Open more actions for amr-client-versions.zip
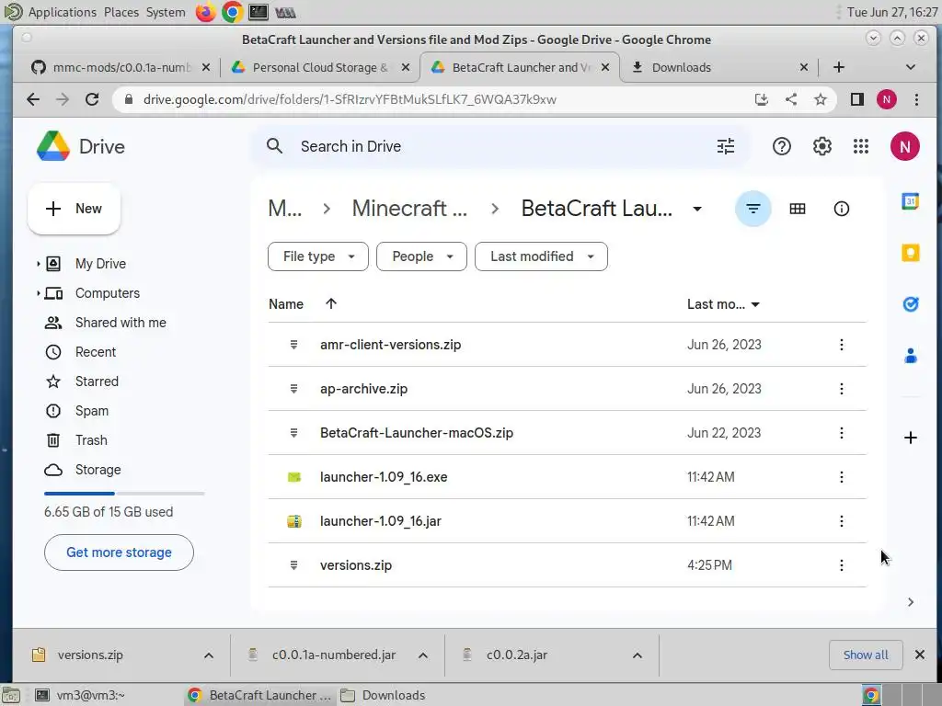This screenshot has height=706, width=942. pyautogui.click(x=841, y=345)
